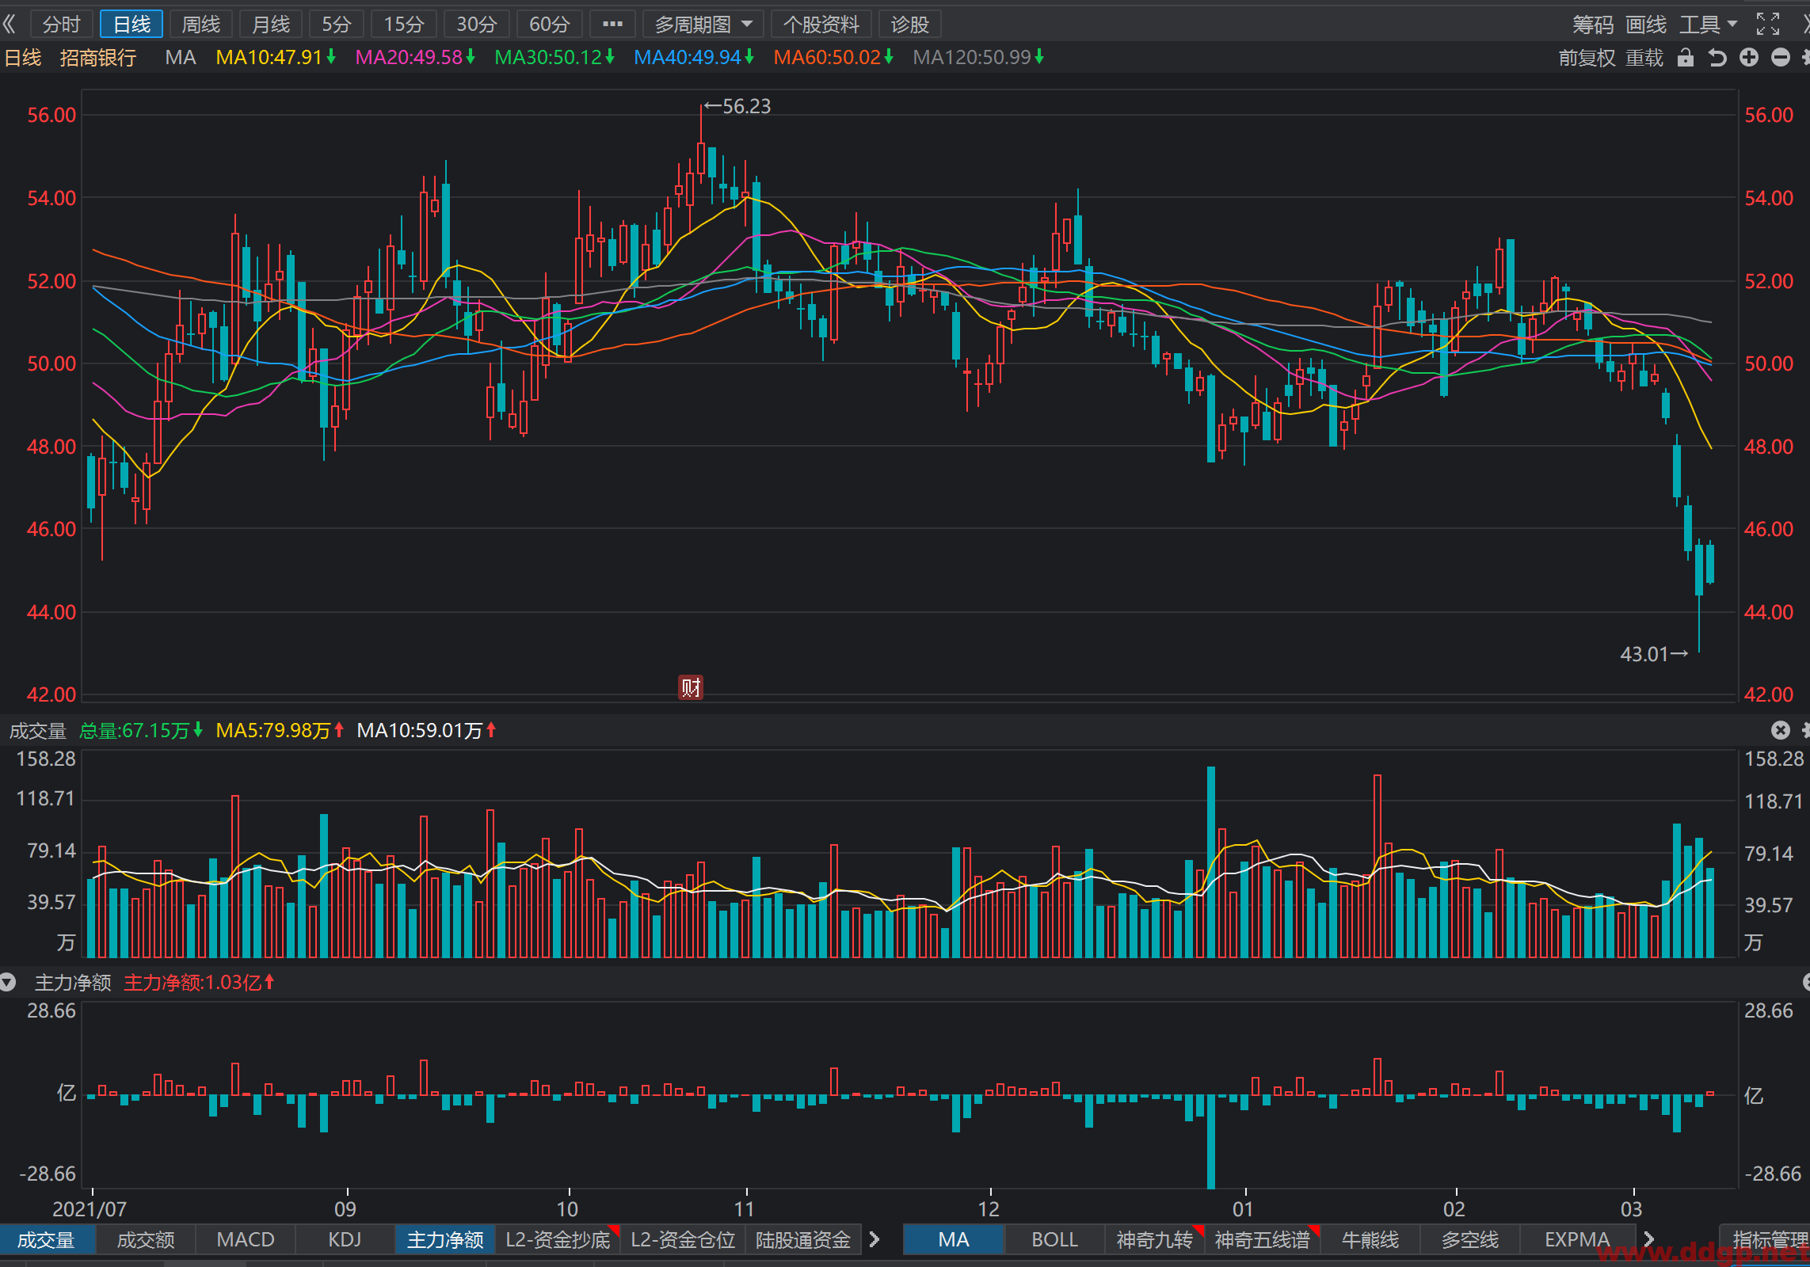Zoom in with the plus icon

pos(1749,58)
